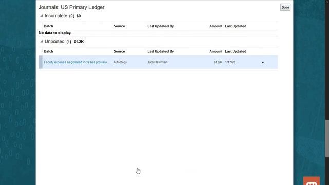Screen dimensions: 329x185
Task: Click the Incomplete Last Updated By header
Action: coord(160,26)
